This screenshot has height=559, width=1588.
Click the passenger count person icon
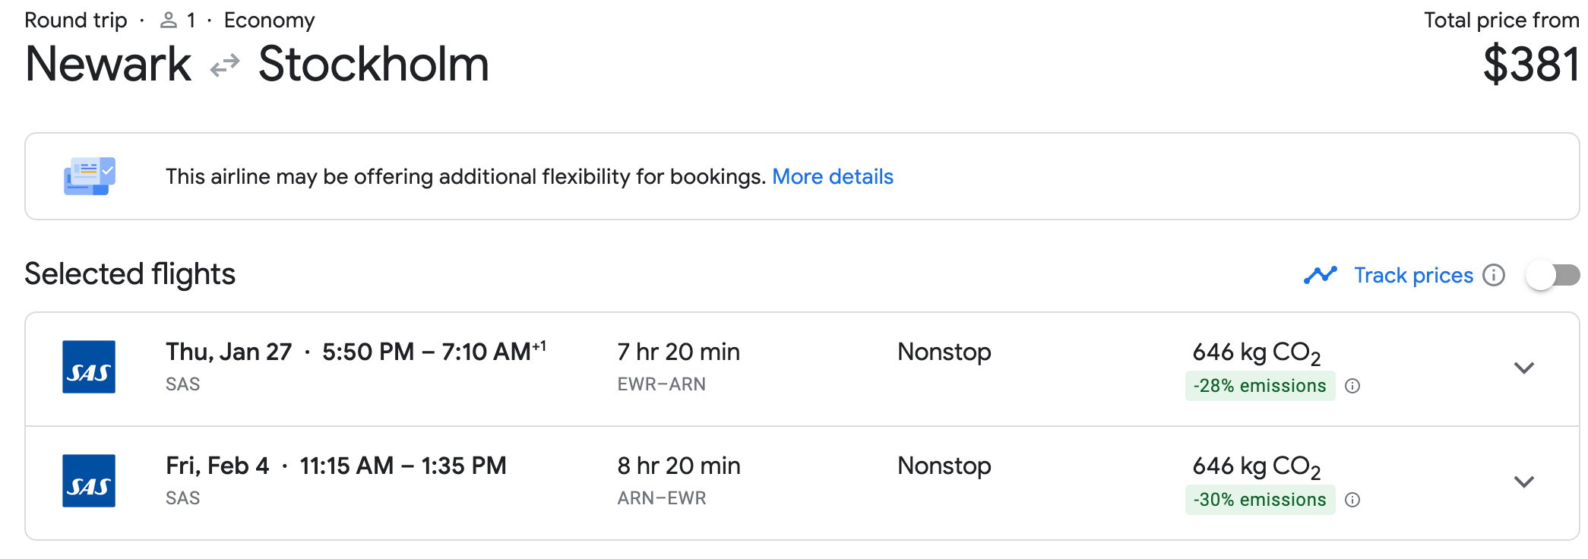coord(169,21)
